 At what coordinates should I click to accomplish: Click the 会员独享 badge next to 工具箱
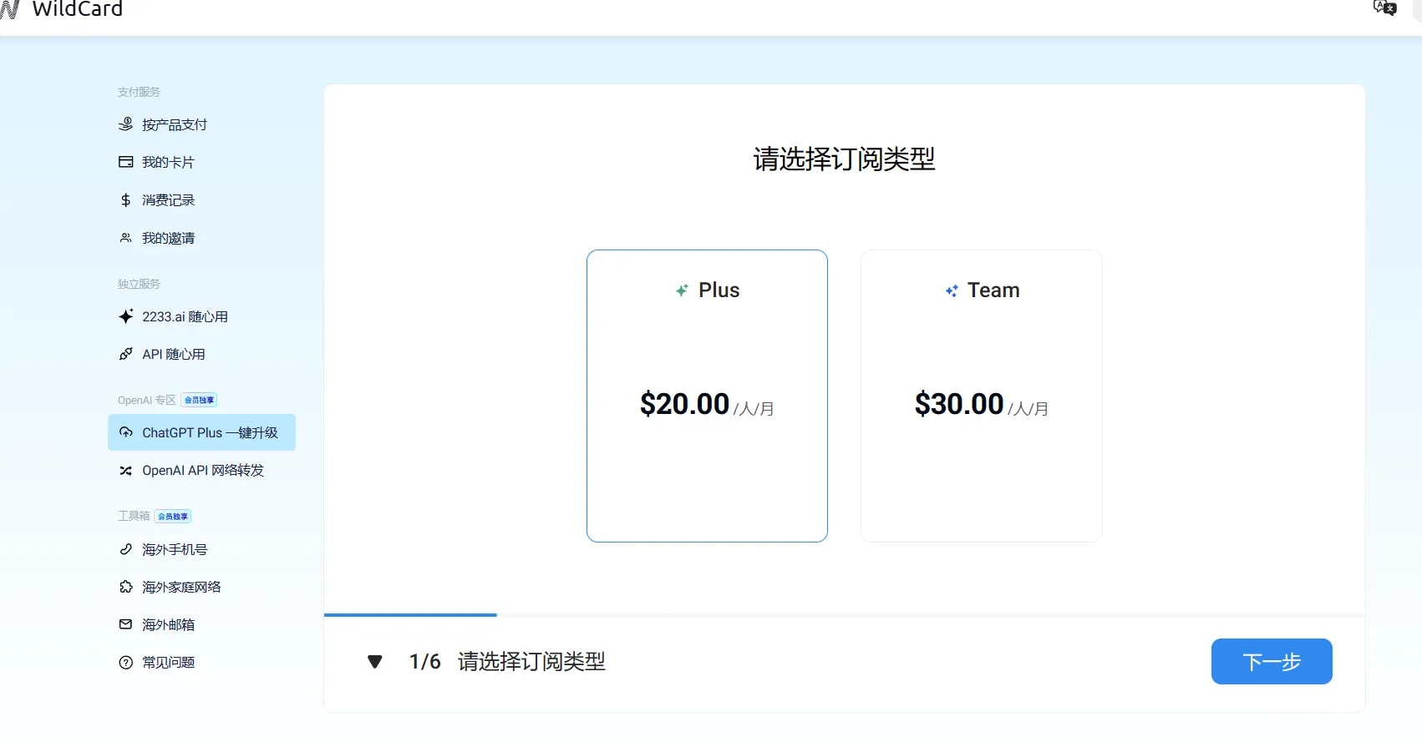pos(173,517)
